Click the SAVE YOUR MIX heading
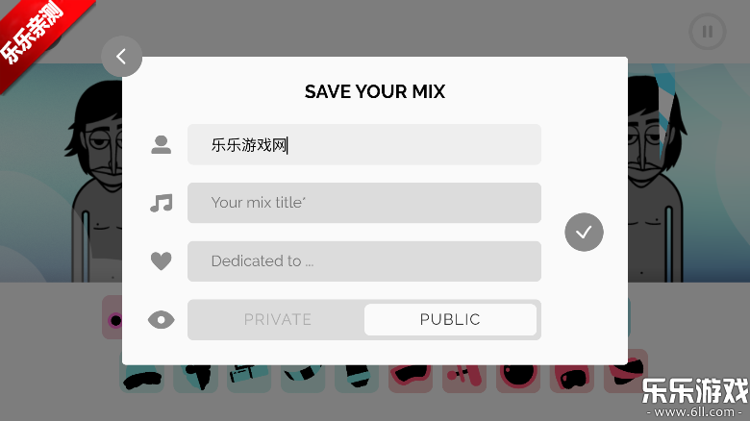Viewport: 750px width, 421px height. [x=375, y=92]
